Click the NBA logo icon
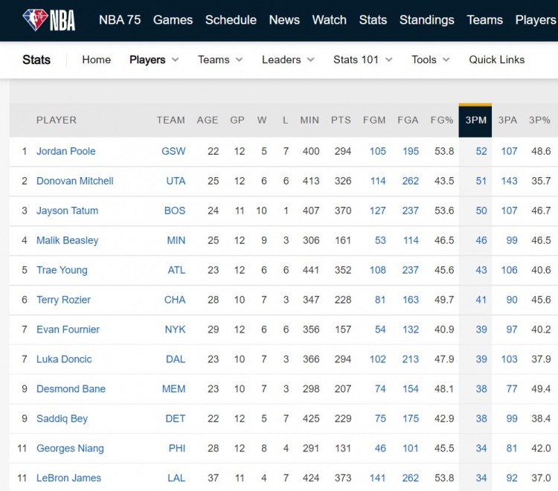This screenshot has height=491, width=558. click(48, 20)
